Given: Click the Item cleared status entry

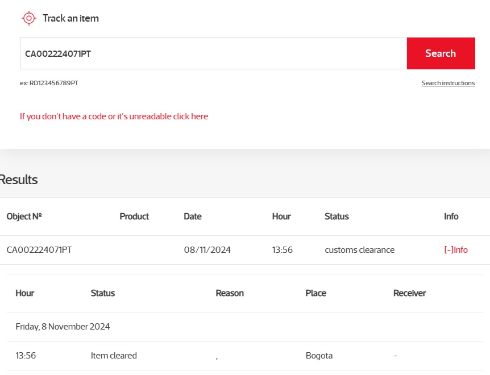Looking at the screenshot, I should [114, 356].
